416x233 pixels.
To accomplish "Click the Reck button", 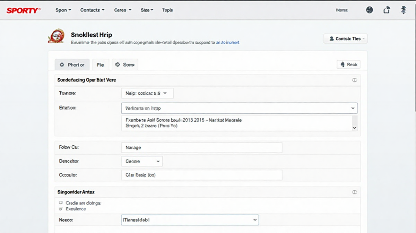I will click(x=348, y=64).
